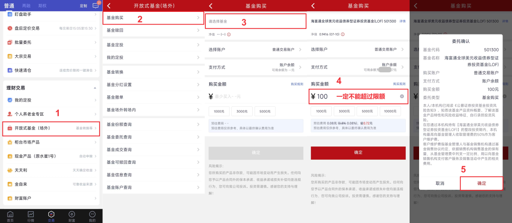Choose 10000元 quick amount
The height and width of the screenshot is (223, 512).
pos(390,111)
